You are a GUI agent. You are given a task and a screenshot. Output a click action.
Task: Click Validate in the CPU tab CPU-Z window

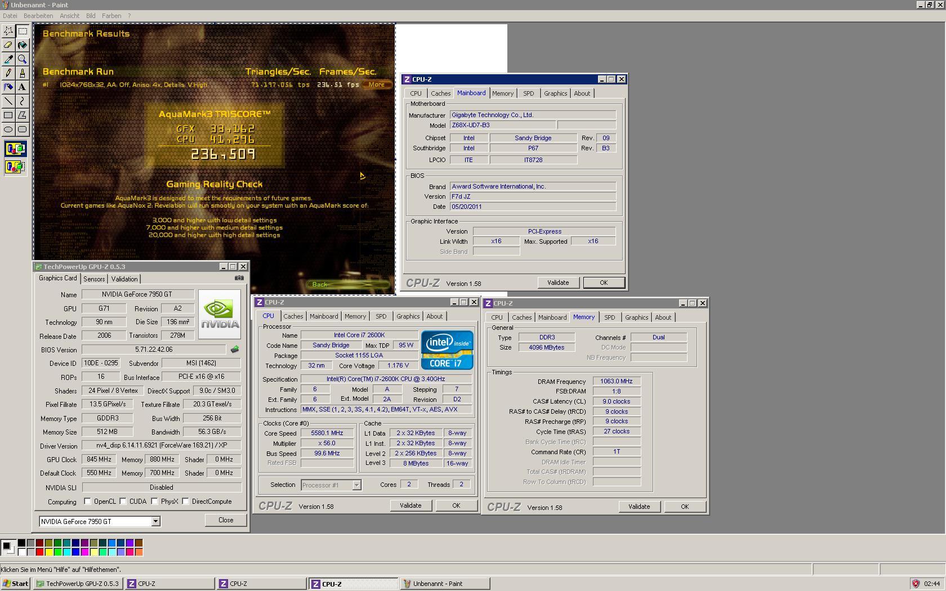[410, 505]
